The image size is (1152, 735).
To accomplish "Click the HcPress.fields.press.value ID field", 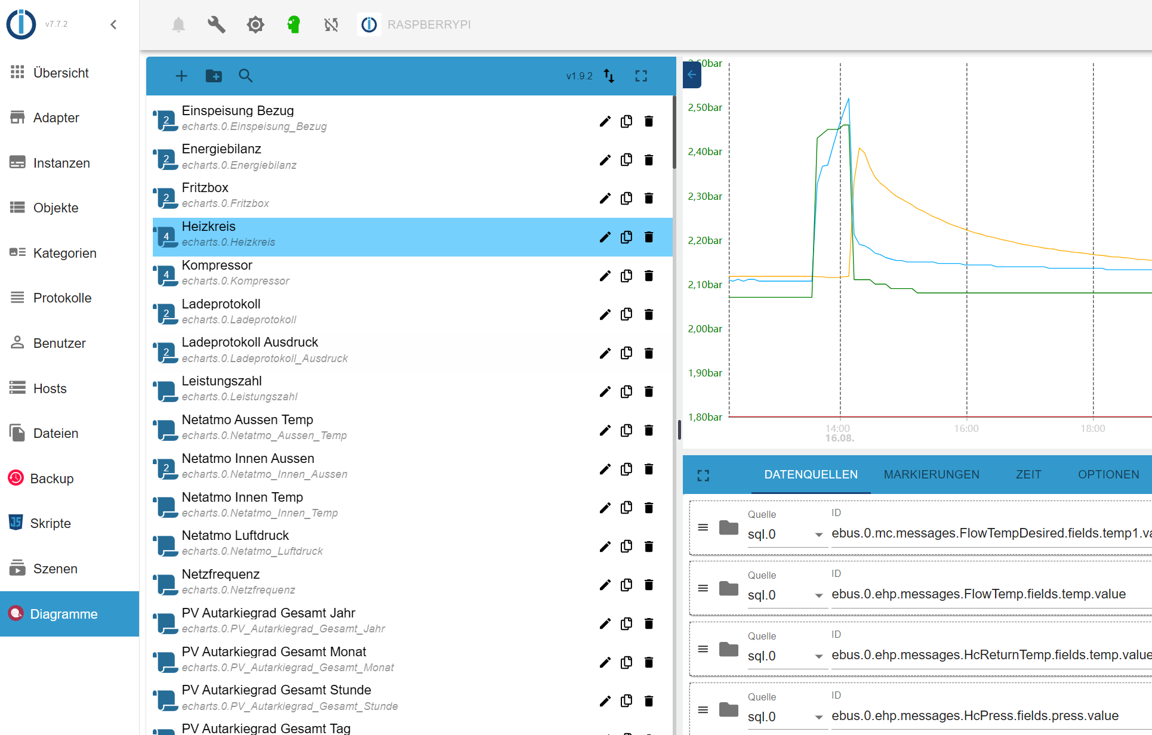I will click(x=991, y=716).
